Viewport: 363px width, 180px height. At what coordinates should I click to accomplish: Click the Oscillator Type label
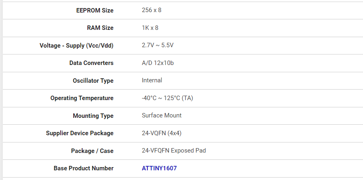point(93,81)
